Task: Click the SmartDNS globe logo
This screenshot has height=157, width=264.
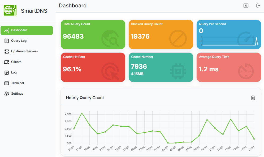Action: 10,10
